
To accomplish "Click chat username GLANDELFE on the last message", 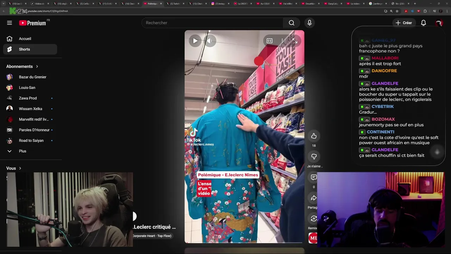I will (385, 150).
